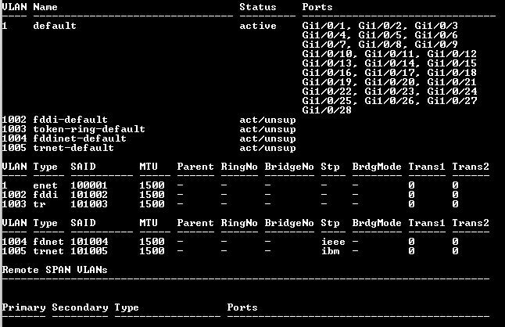Viewport: 505px width, 327px height.
Task: Click port Gi1/0/1 in the list
Action: 324,26
